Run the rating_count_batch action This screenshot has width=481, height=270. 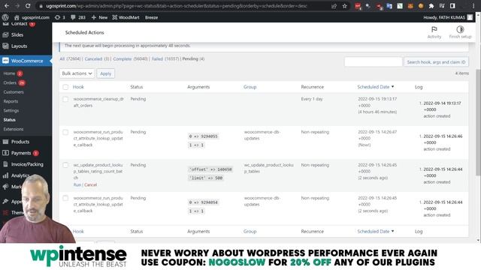pyautogui.click(x=77, y=185)
